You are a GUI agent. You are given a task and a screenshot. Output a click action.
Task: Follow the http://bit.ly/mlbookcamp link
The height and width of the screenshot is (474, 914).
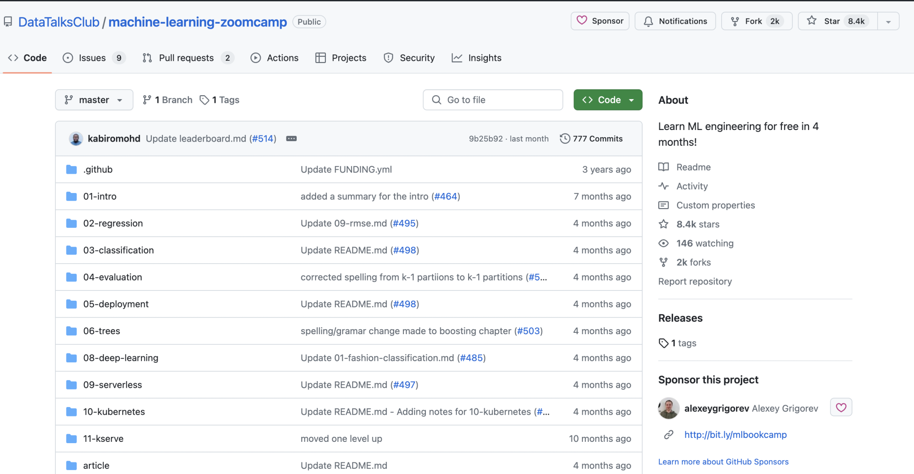(735, 435)
